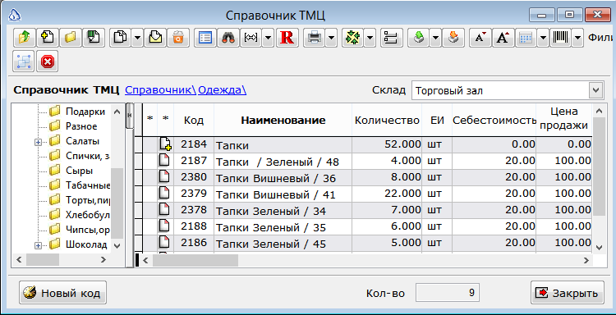
Task: Click the copy document toolbar icon
Action: [121, 37]
